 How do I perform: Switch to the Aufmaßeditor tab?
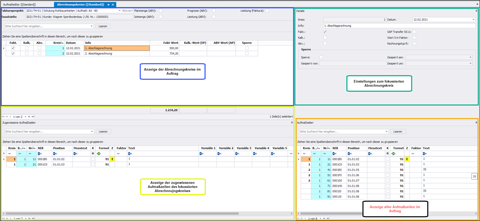coord(19,4)
